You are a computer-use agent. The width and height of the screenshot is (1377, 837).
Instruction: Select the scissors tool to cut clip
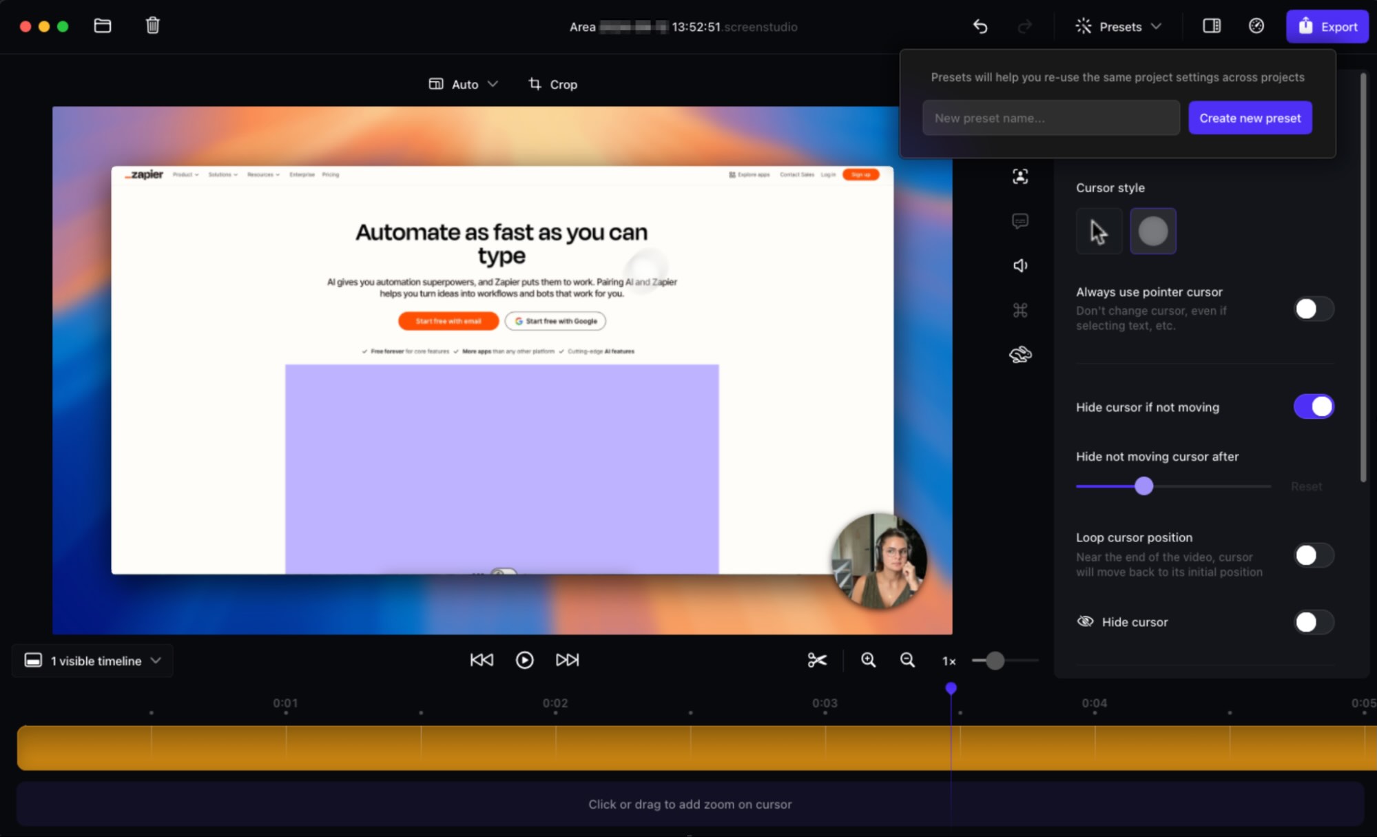click(817, 660)
